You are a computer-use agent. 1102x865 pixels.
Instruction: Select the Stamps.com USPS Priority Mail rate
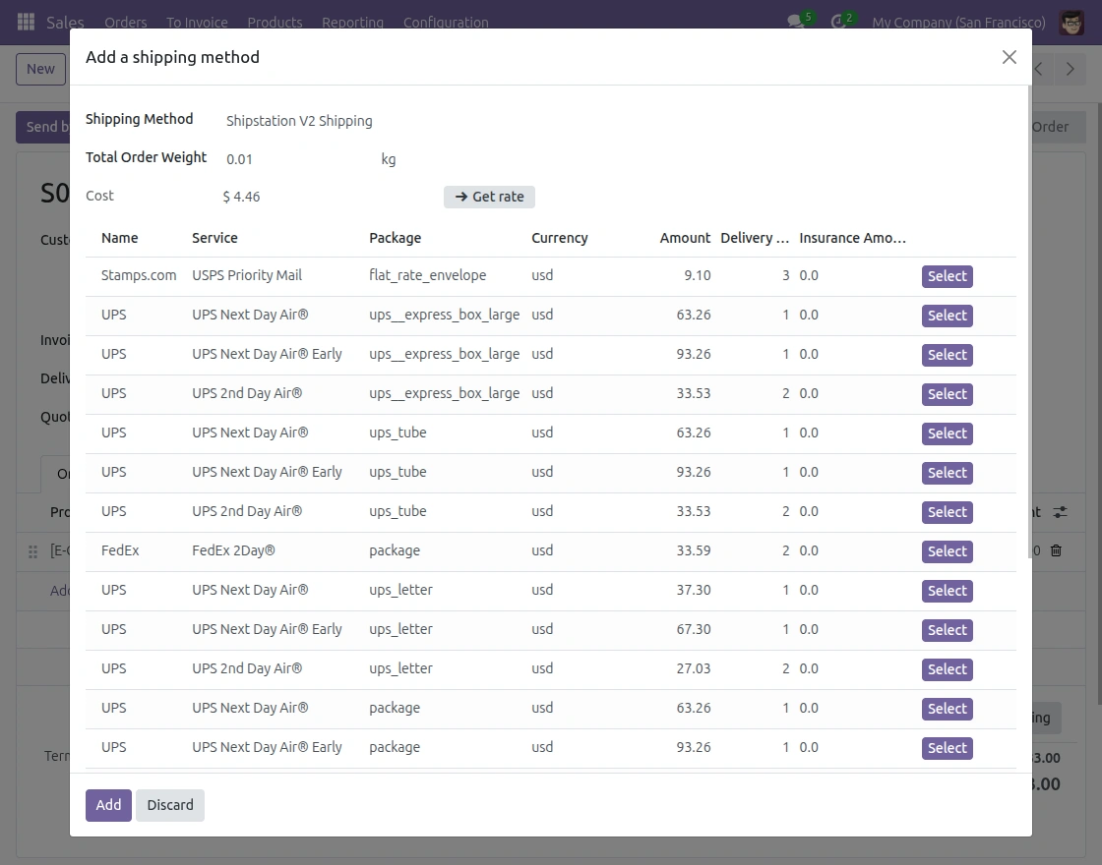pyautogui.click(x=947, y=276)
